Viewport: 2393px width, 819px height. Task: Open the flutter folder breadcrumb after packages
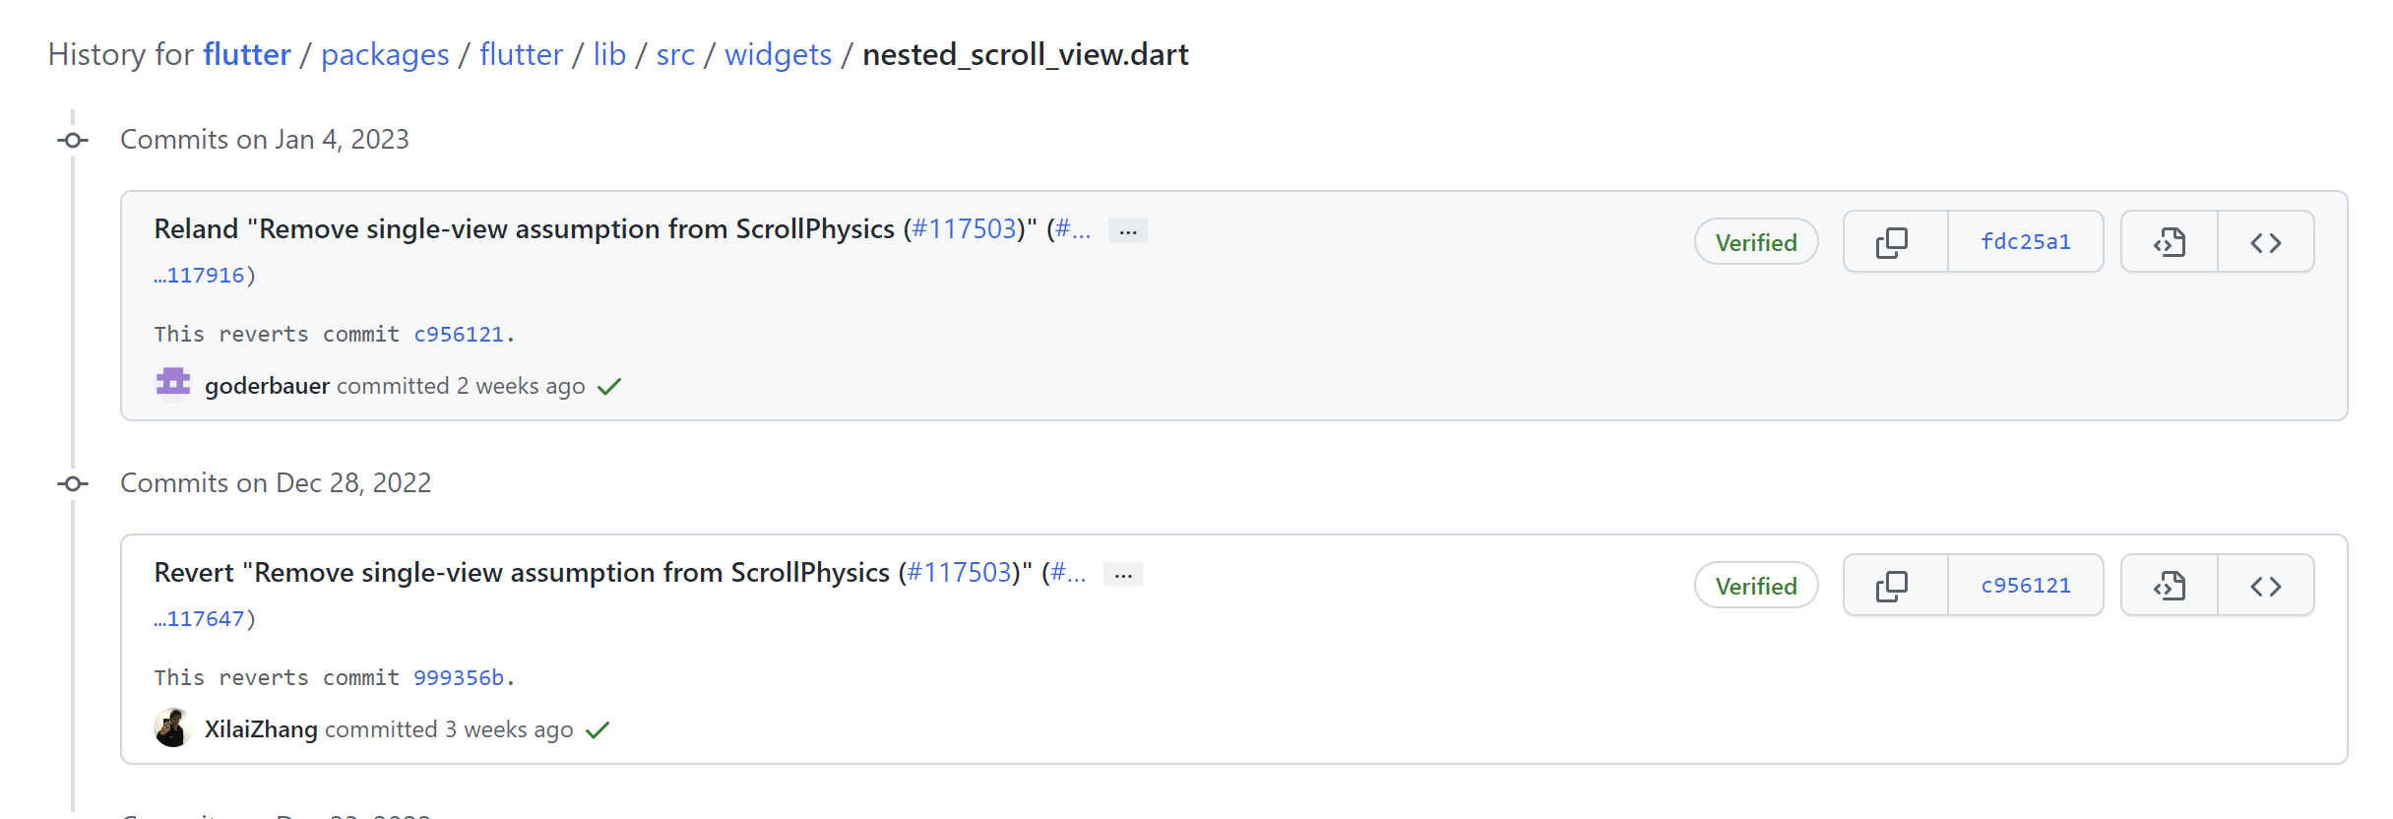coord(521,54)
